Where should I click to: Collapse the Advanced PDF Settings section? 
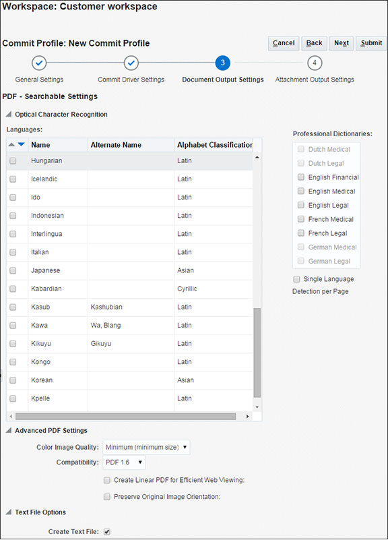coord(9,430)
